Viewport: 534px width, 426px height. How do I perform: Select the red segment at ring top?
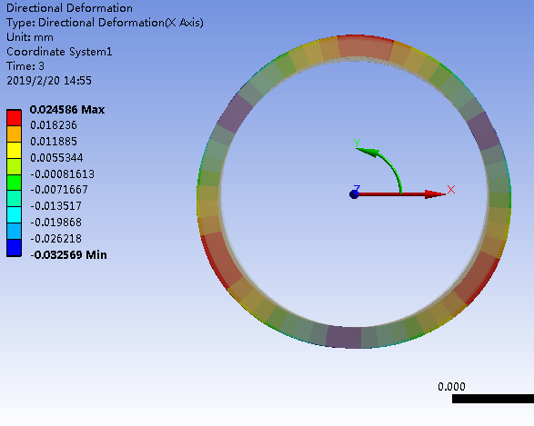366,46
